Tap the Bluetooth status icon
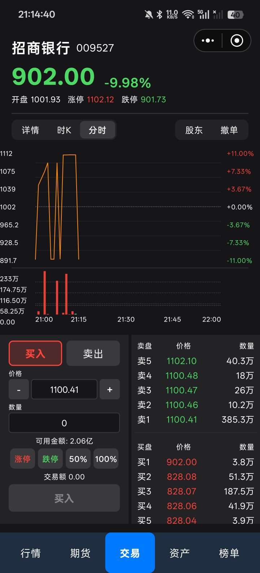The width and height of the screenshot is (260, 573). [159, 14]
